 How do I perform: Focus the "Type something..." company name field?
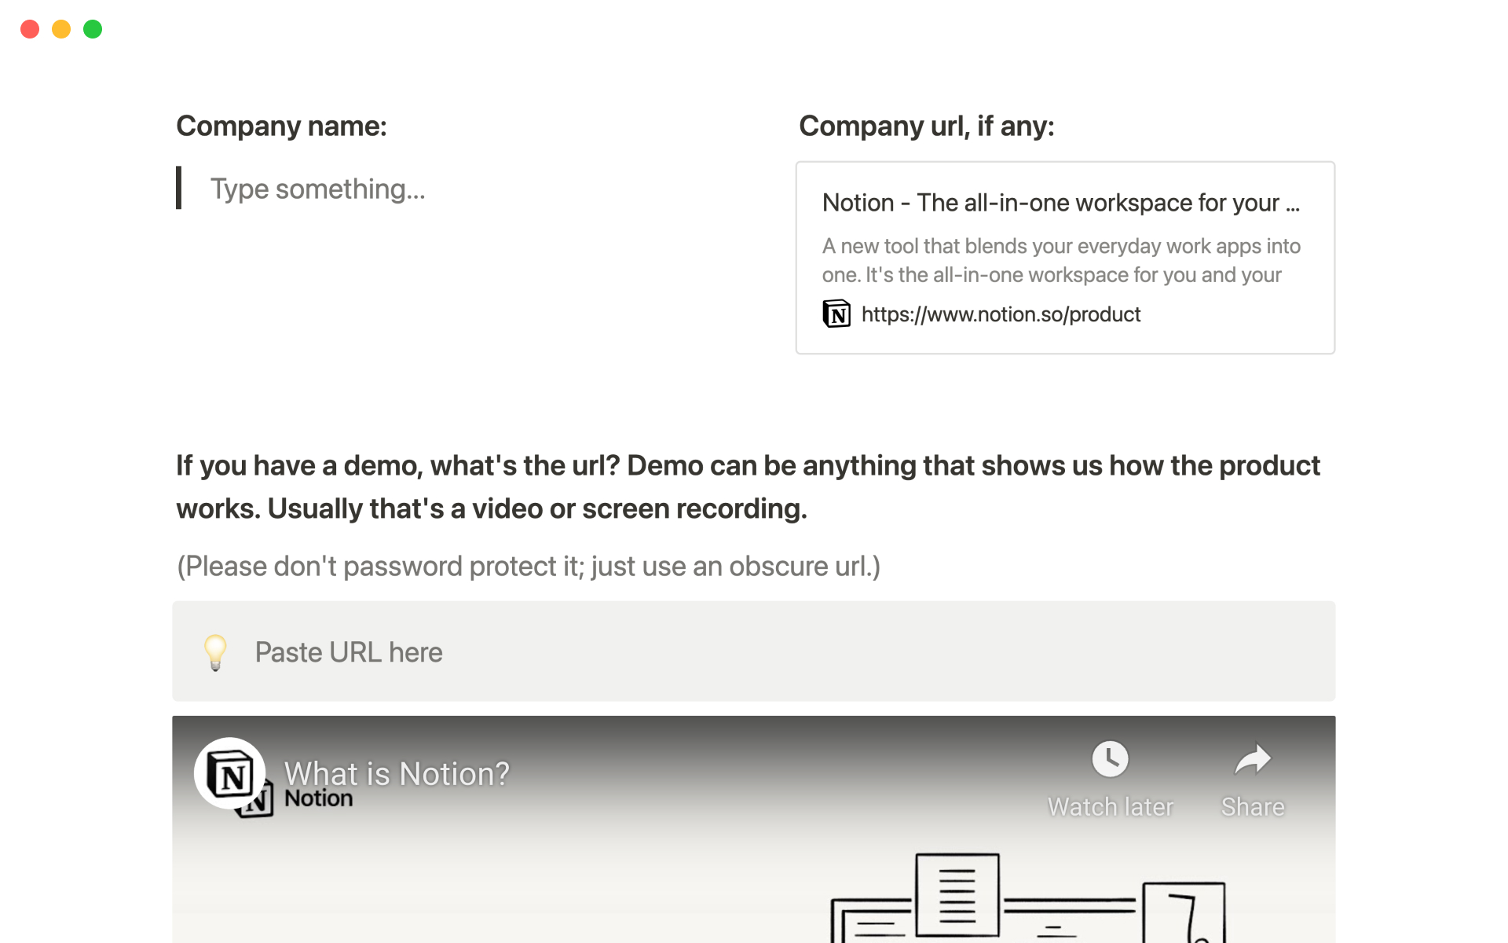coord(318,189)
